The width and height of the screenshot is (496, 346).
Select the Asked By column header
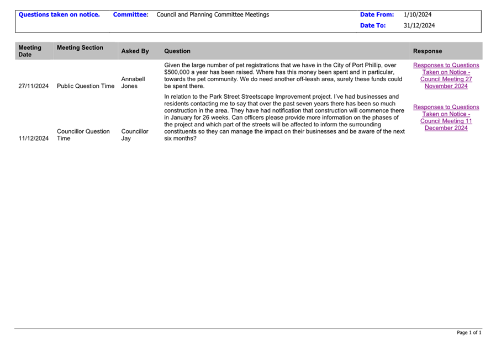[x=135, y=51]
